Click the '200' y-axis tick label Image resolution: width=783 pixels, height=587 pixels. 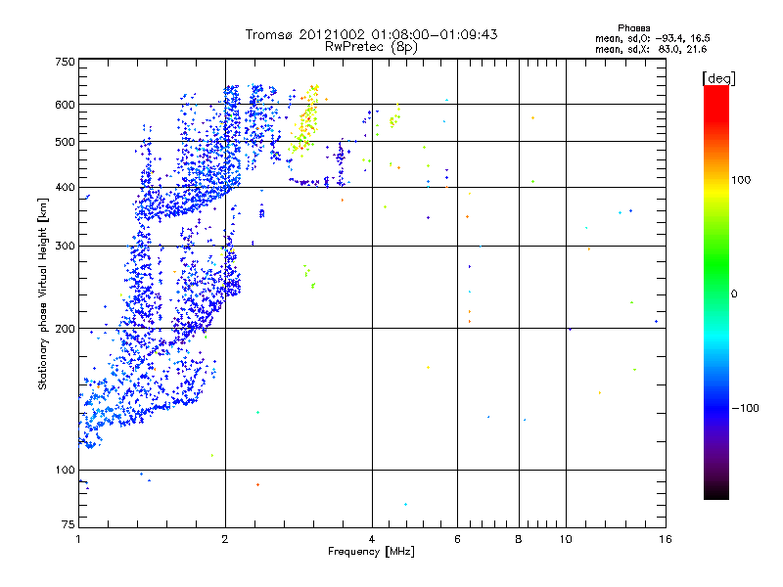[x=65, y=329]
